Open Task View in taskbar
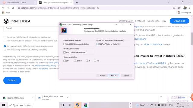The width and height of the screenshot is (193, 108). coord(70,105)
